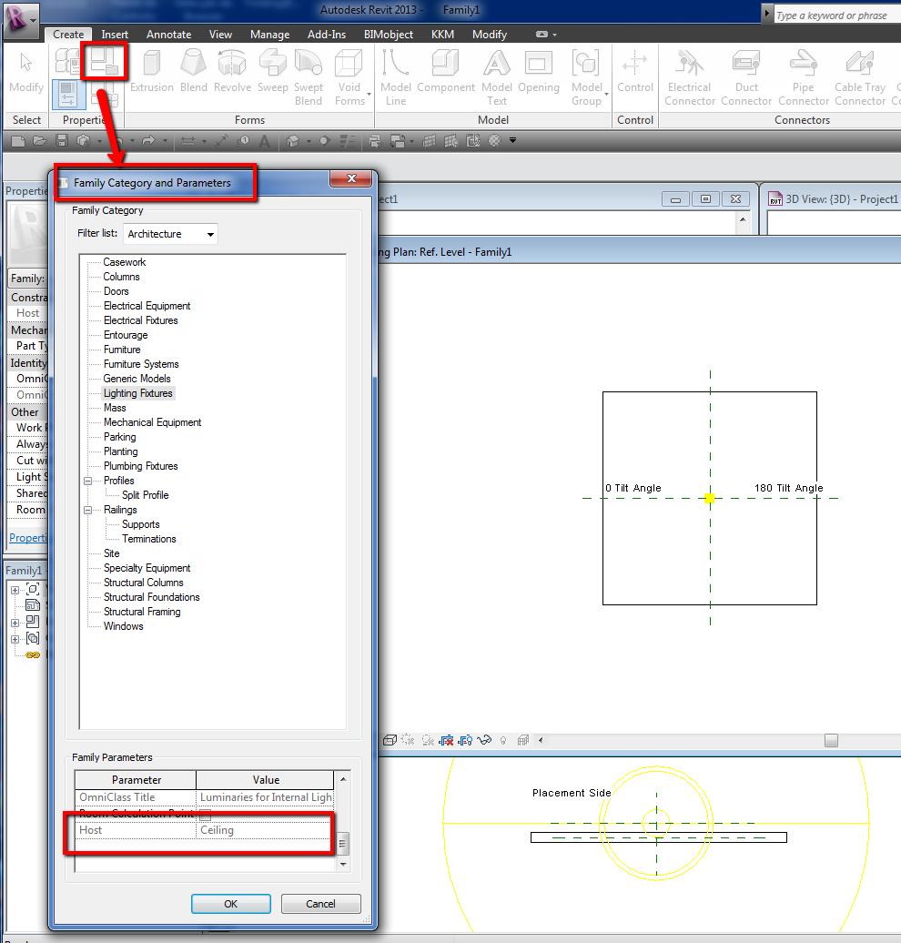This screenshot has width=901, height=943.
Task: Activate the Sweep tool
Action: tap(273, 72)
